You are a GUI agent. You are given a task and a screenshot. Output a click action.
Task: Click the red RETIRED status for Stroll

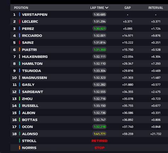click(x=100, y=141)
